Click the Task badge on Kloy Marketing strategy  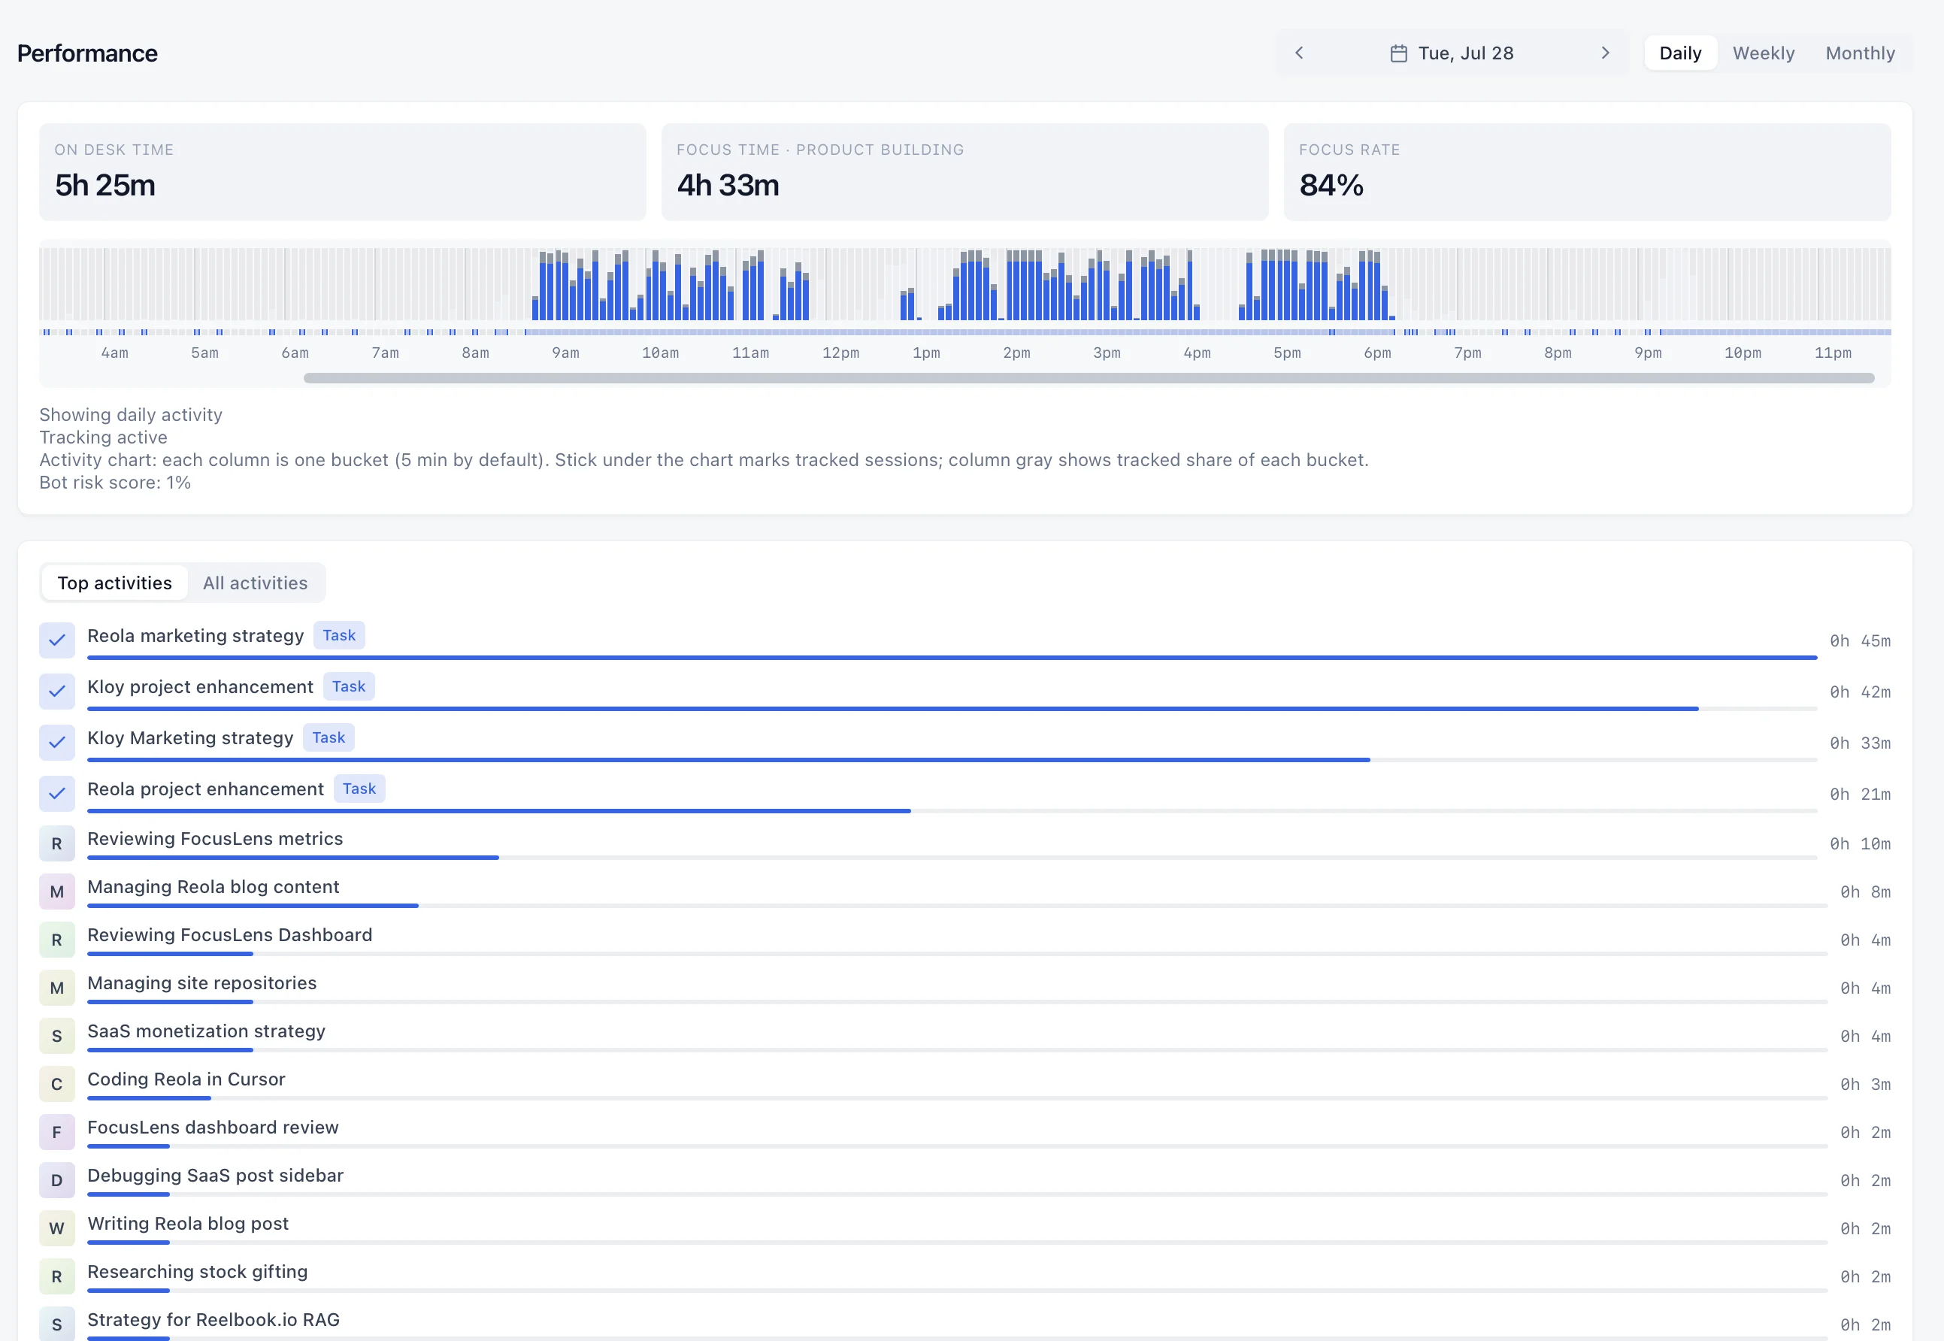[x=329, y=737]
